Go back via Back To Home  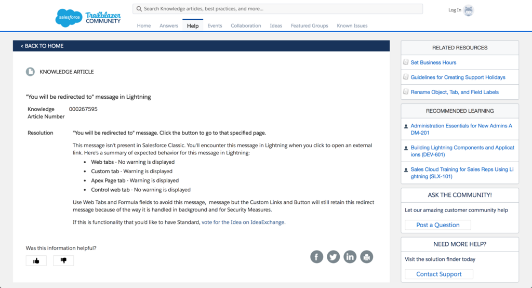coord(42,46)
